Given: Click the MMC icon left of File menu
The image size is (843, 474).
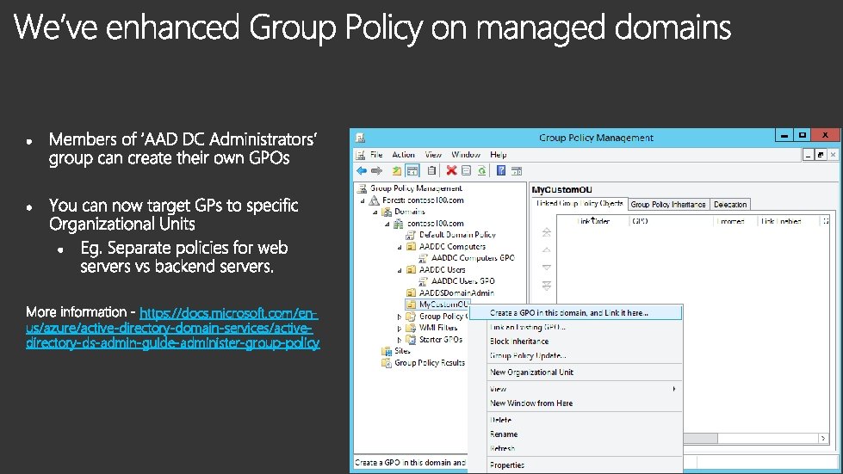Looking at the screenshot, I should pos(361,155).
